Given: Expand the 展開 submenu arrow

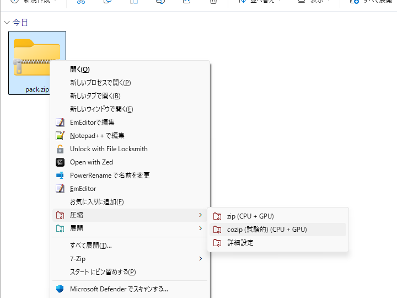Looking at the screenshot, I should pos(201,228).
